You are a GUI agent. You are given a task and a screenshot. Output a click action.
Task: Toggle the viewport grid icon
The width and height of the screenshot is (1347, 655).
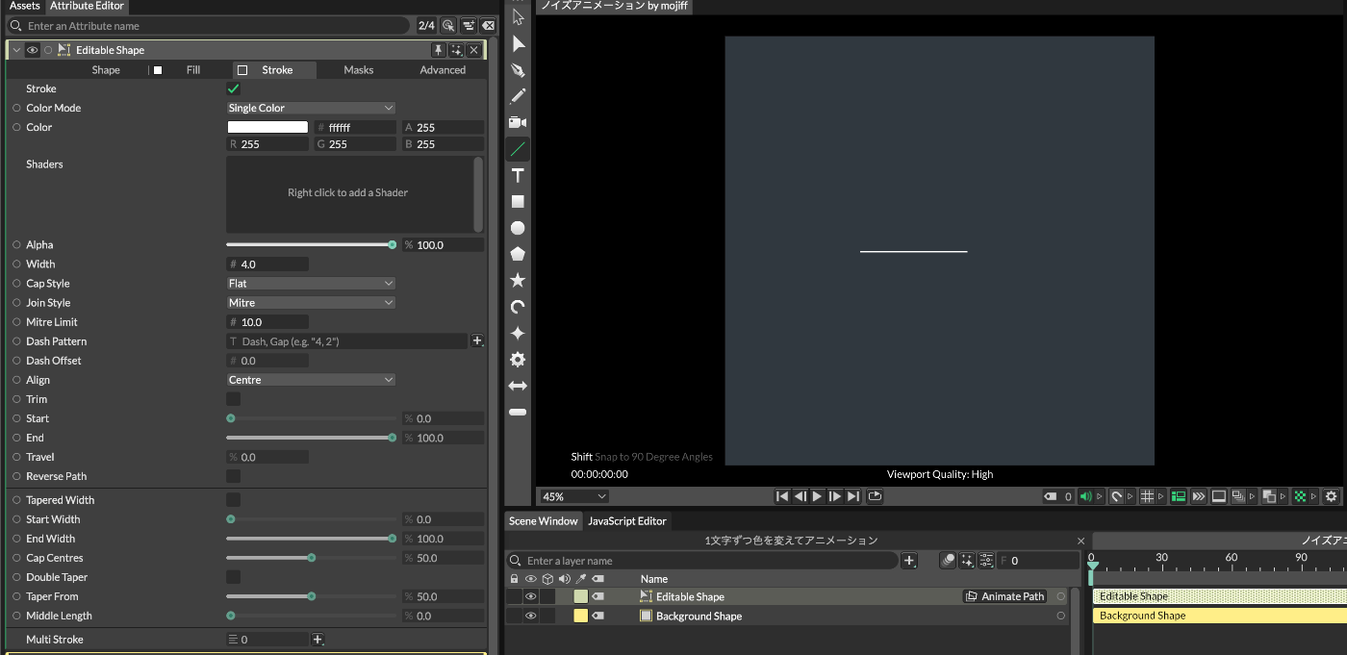[x=1147, y=496]
